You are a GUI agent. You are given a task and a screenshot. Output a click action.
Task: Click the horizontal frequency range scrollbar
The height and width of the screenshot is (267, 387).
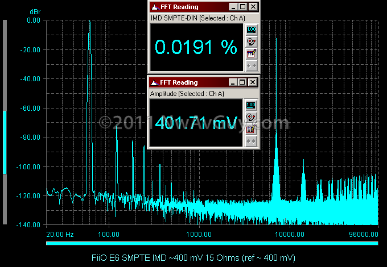(212, 243)
